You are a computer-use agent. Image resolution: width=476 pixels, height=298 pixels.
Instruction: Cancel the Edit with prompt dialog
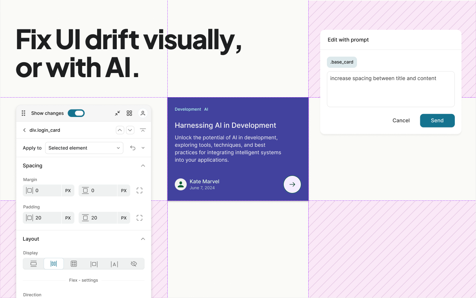point(401,121)
